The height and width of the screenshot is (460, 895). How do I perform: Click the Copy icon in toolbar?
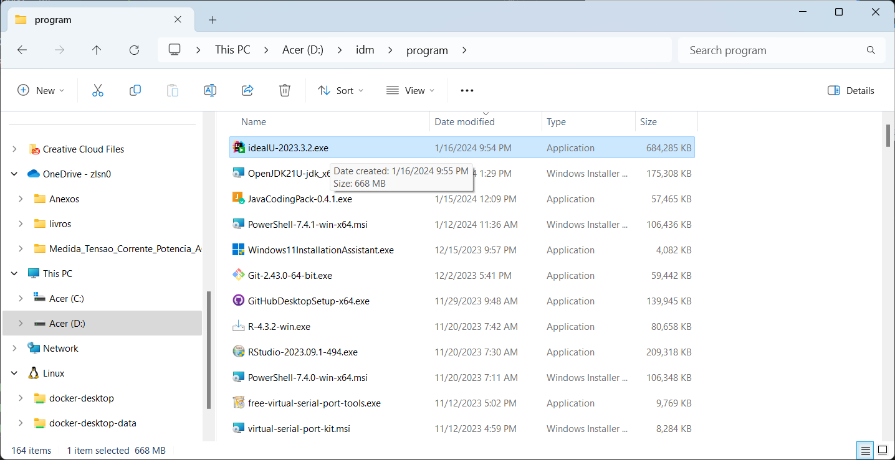135,90
